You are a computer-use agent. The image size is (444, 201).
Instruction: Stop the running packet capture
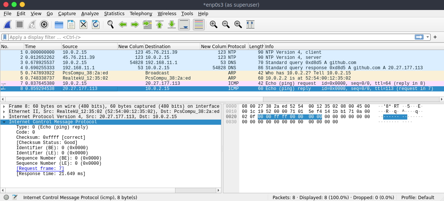(x=20, y=24)
